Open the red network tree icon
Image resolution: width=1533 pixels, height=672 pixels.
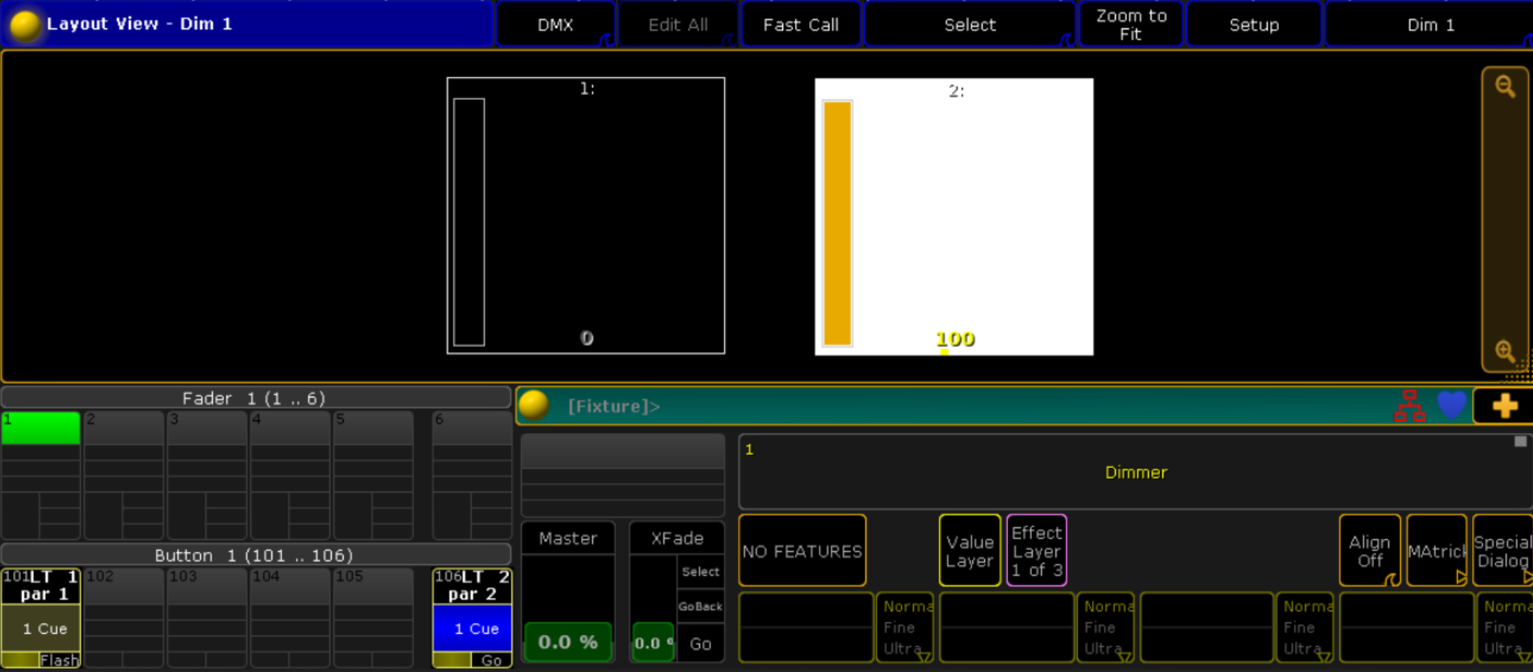(x=1409, y=405)
